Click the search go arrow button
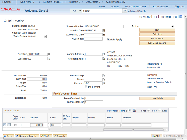This screenshot has width=187, height=140. click(x=125, y=11)
